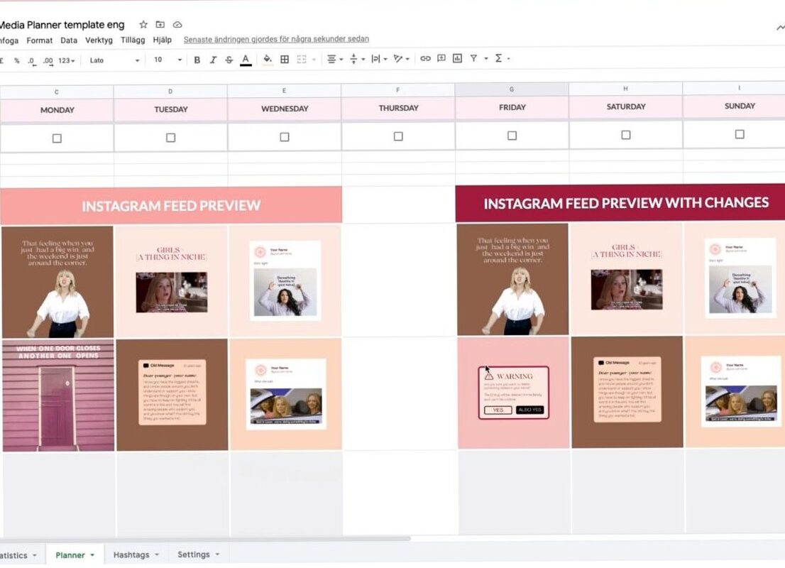The width and height of the screenshot is (785, 568).
Task: Open the Format menu
Action: coord(39,40)
